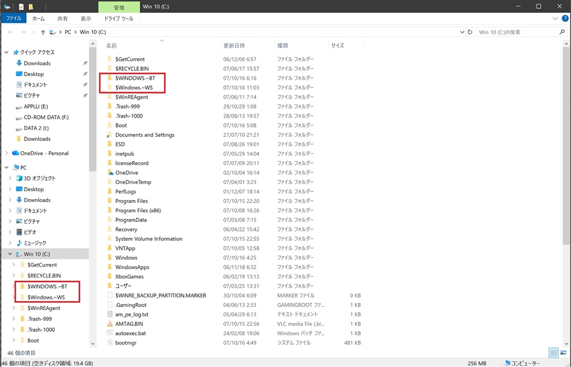Click new folder icon in title bar

(x=31, y=7)
